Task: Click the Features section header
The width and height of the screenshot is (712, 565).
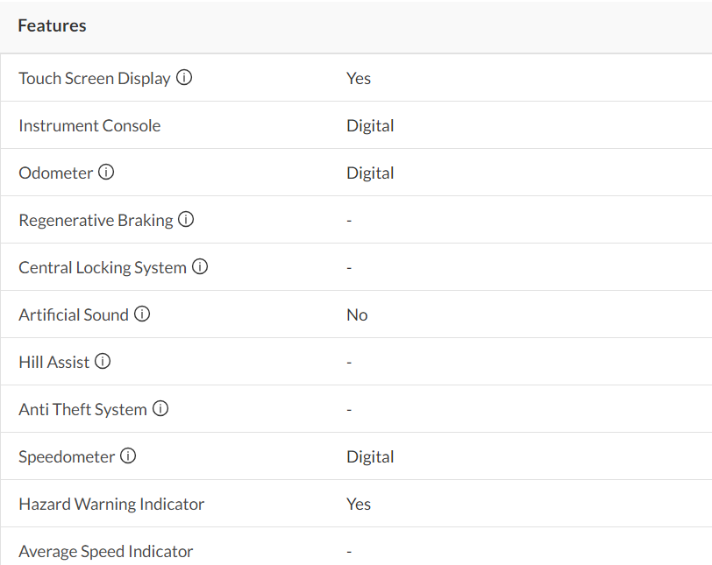Action: [x=53, y=25]
